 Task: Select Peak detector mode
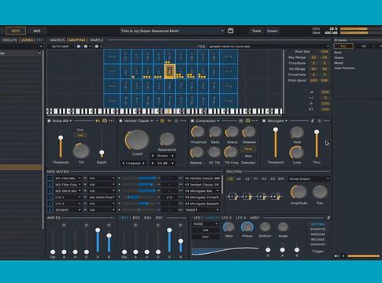(x=248, y=149)
